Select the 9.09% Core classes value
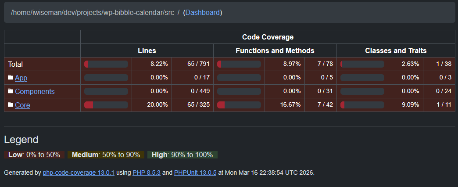Screen dimensions: 458x187 coord(410,105)
